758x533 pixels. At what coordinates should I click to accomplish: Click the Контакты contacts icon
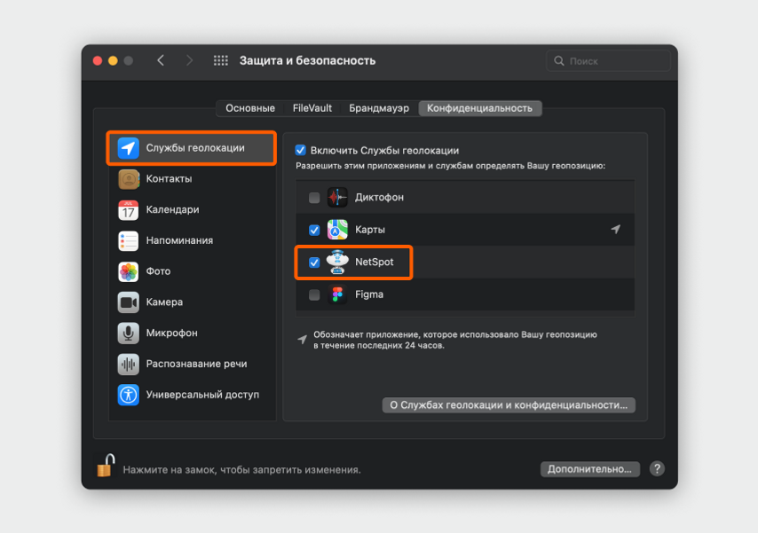click(128, 179)
